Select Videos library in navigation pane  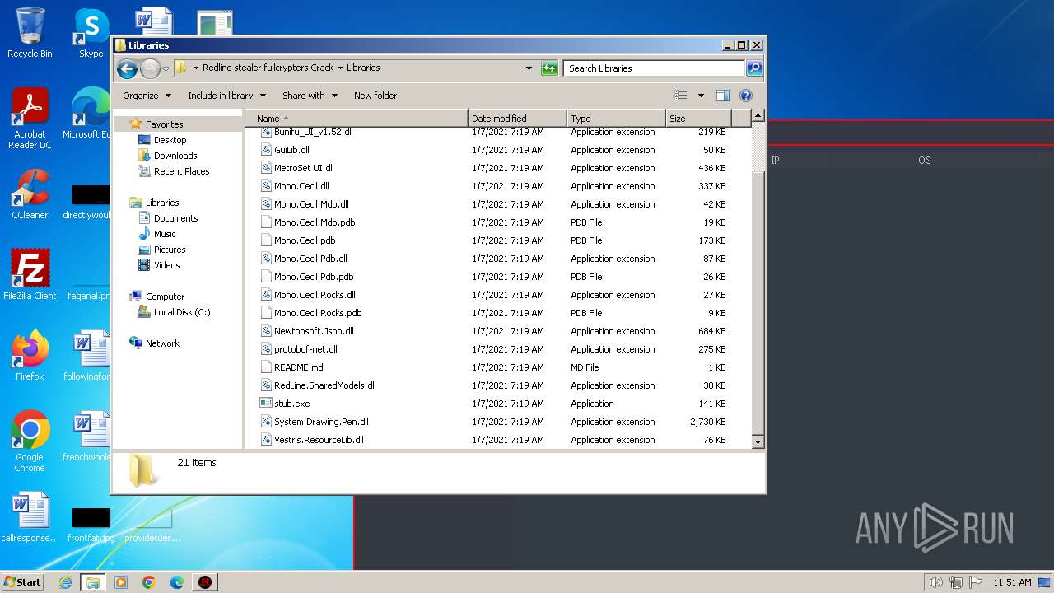tap(166, 265)
